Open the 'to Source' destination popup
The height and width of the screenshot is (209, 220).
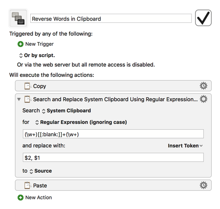point(41,171)
